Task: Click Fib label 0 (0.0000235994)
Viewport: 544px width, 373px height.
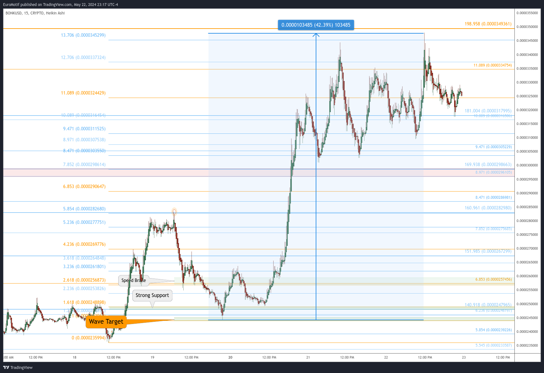Action: 89,338
